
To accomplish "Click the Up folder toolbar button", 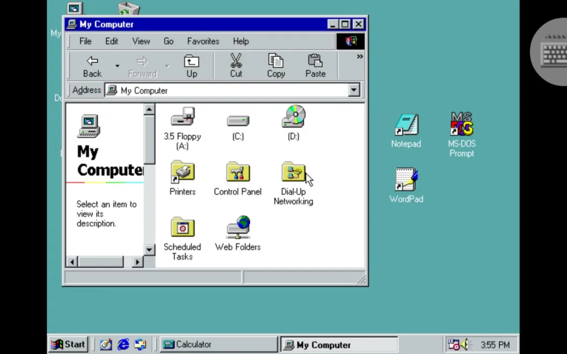I will pos(191,66).
